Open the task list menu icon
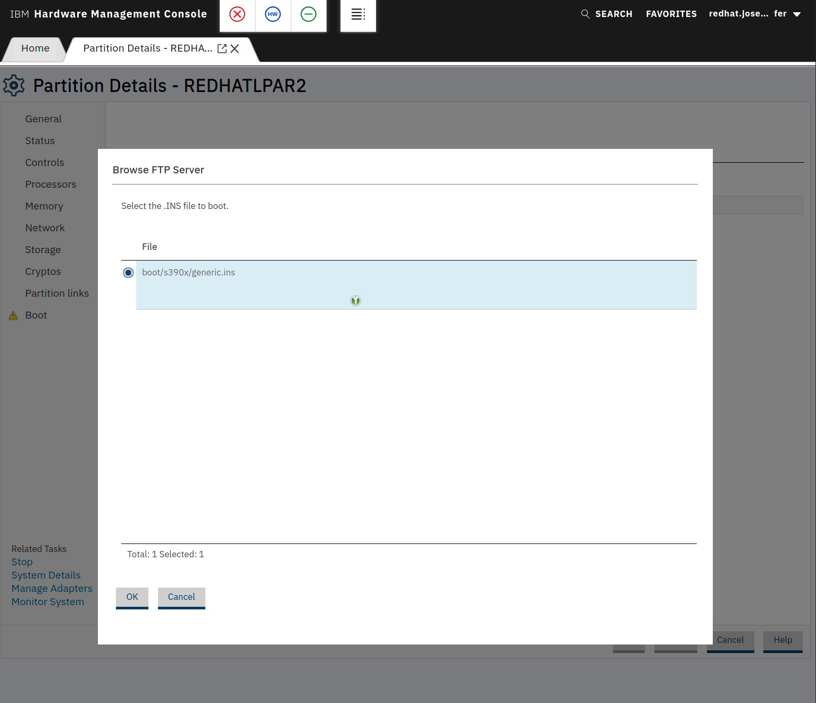This screenshot has height=703, width=816. (358, 14)
